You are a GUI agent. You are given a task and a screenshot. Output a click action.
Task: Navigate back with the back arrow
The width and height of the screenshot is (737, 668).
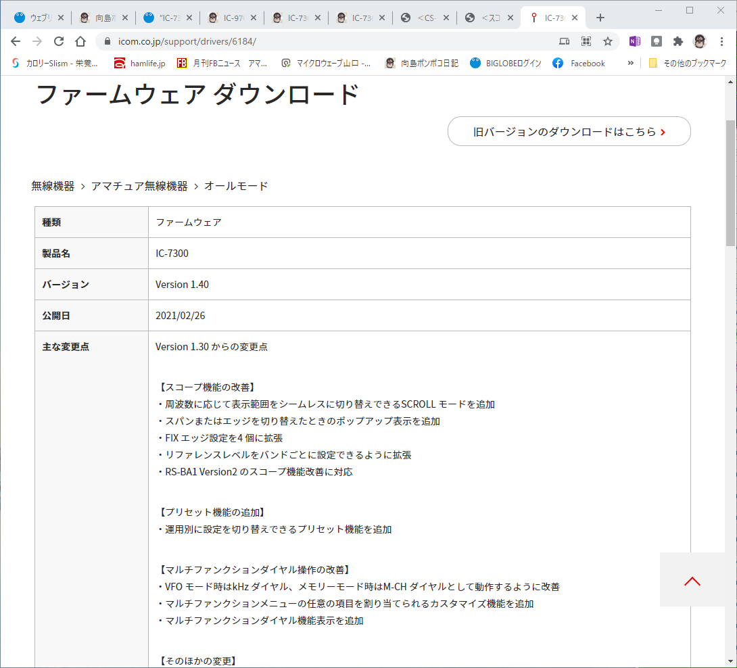16,41
